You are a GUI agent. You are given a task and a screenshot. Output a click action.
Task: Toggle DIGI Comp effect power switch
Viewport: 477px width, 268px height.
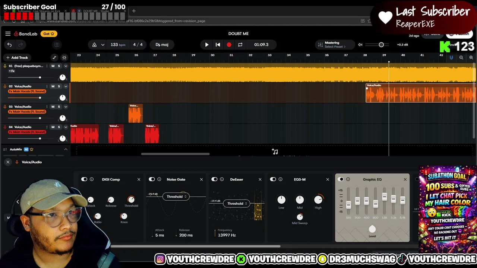click(84, 179)
